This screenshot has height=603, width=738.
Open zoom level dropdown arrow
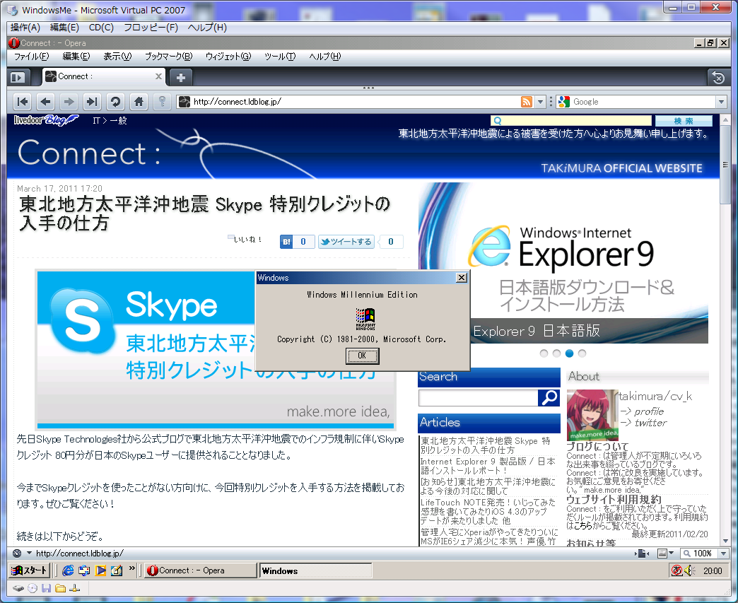click(x=724, y=554)
